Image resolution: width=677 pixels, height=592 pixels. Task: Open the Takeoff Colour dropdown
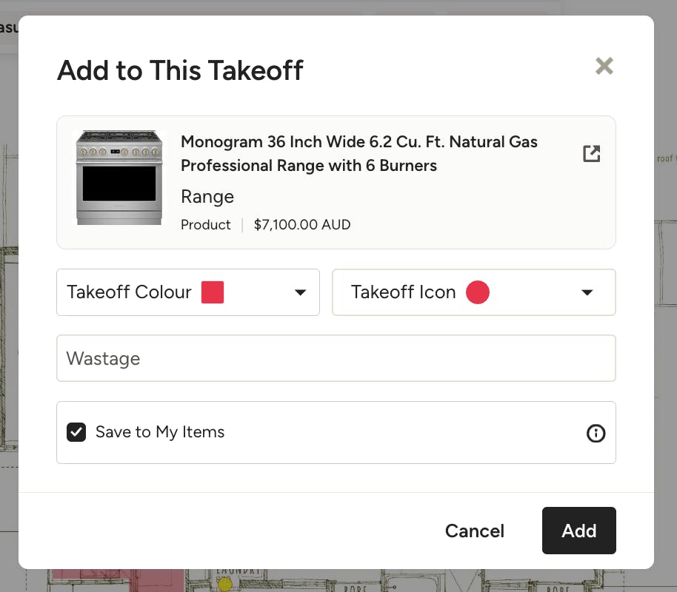pyautogui.click(x=188, y=292)
